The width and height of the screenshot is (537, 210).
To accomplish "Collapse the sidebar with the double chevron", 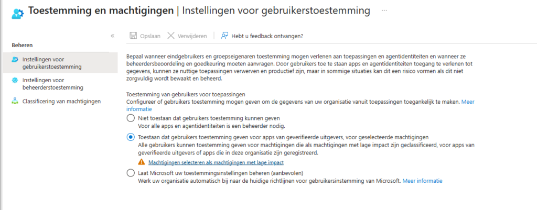I will click(112, 36).
